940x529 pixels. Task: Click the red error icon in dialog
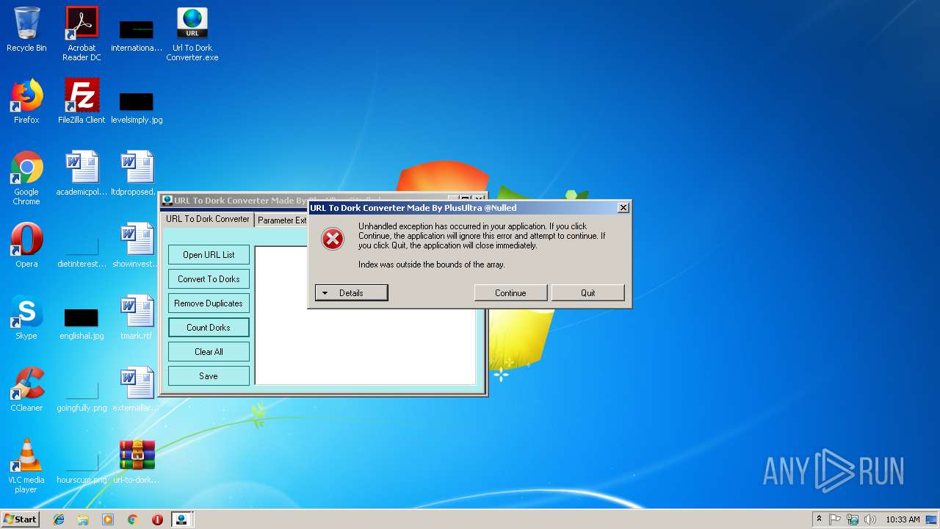(x=333, y=238)
